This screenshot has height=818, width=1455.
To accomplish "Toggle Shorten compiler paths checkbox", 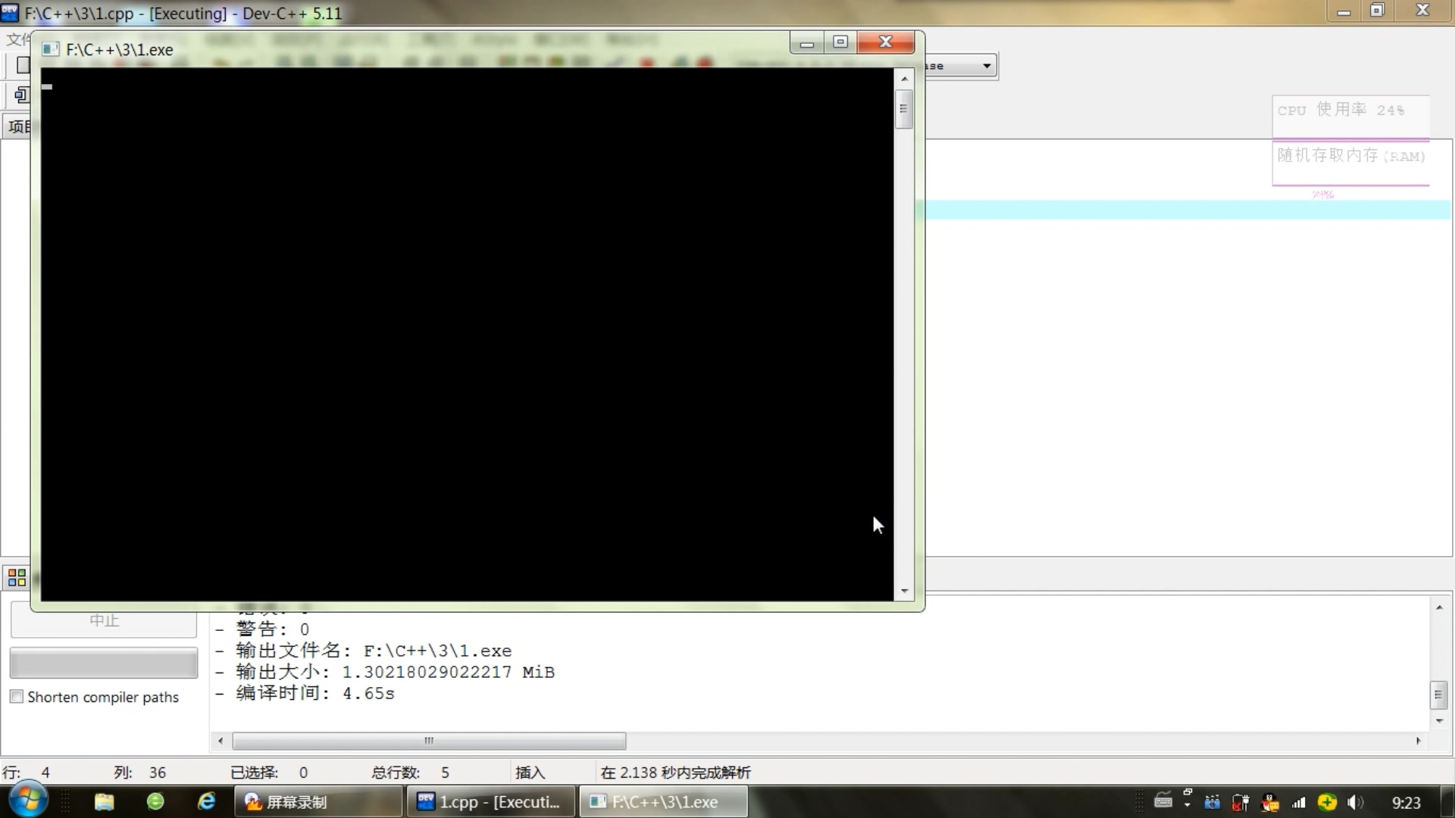I will [x=17, y=697].
